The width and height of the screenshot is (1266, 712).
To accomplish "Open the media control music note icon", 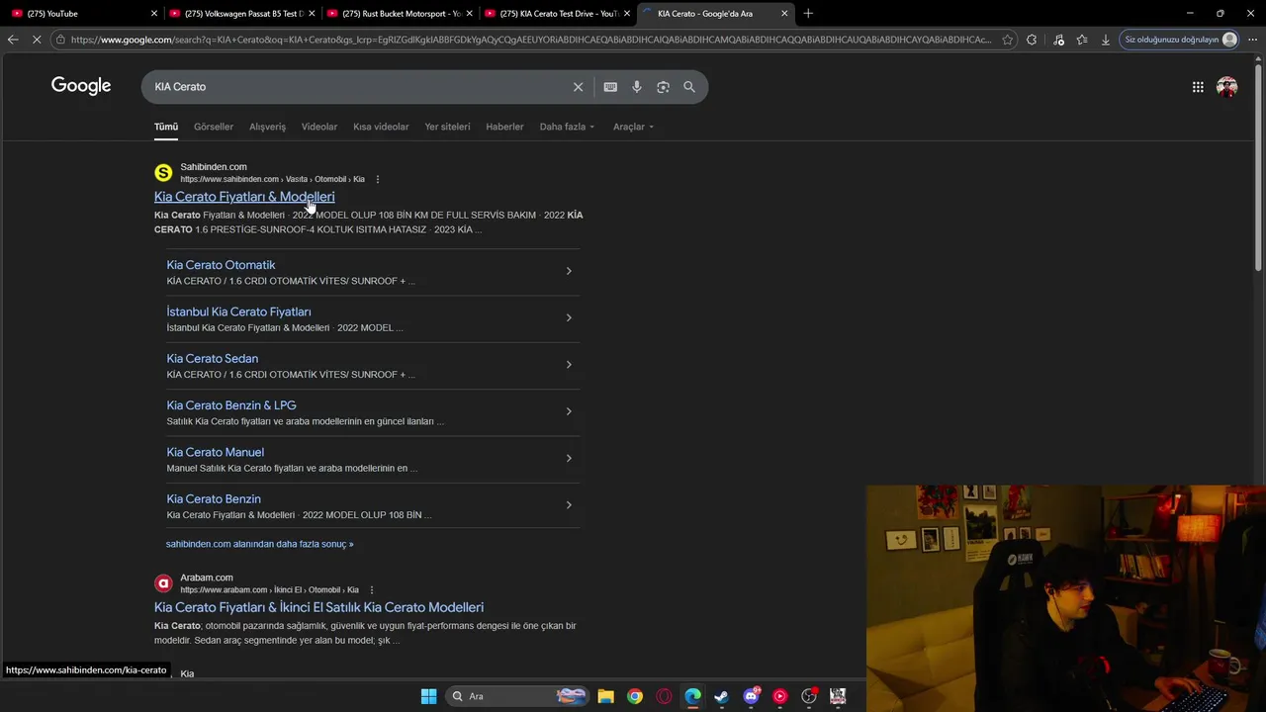I will 1058,40.
